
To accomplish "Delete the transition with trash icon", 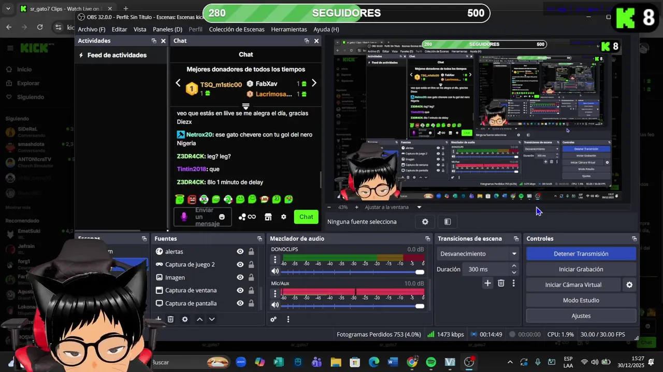I will click(x=501, y=283).
